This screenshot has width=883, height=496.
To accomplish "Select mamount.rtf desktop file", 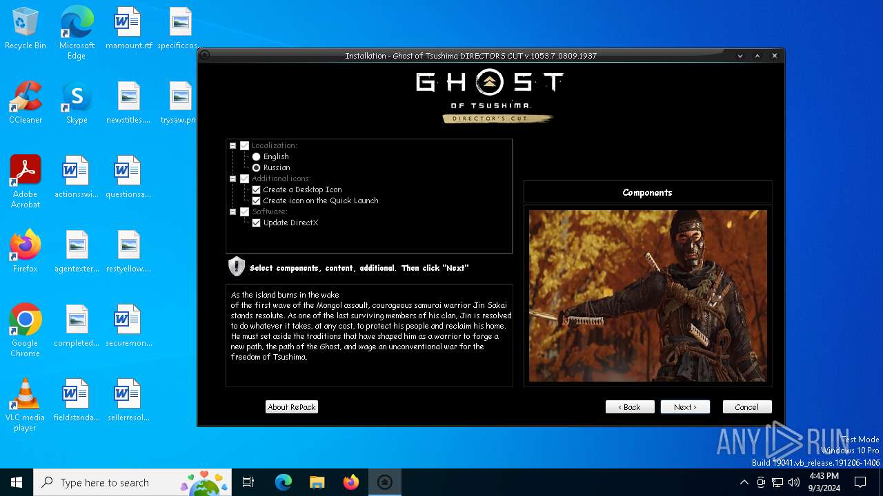I will (128, 29).
